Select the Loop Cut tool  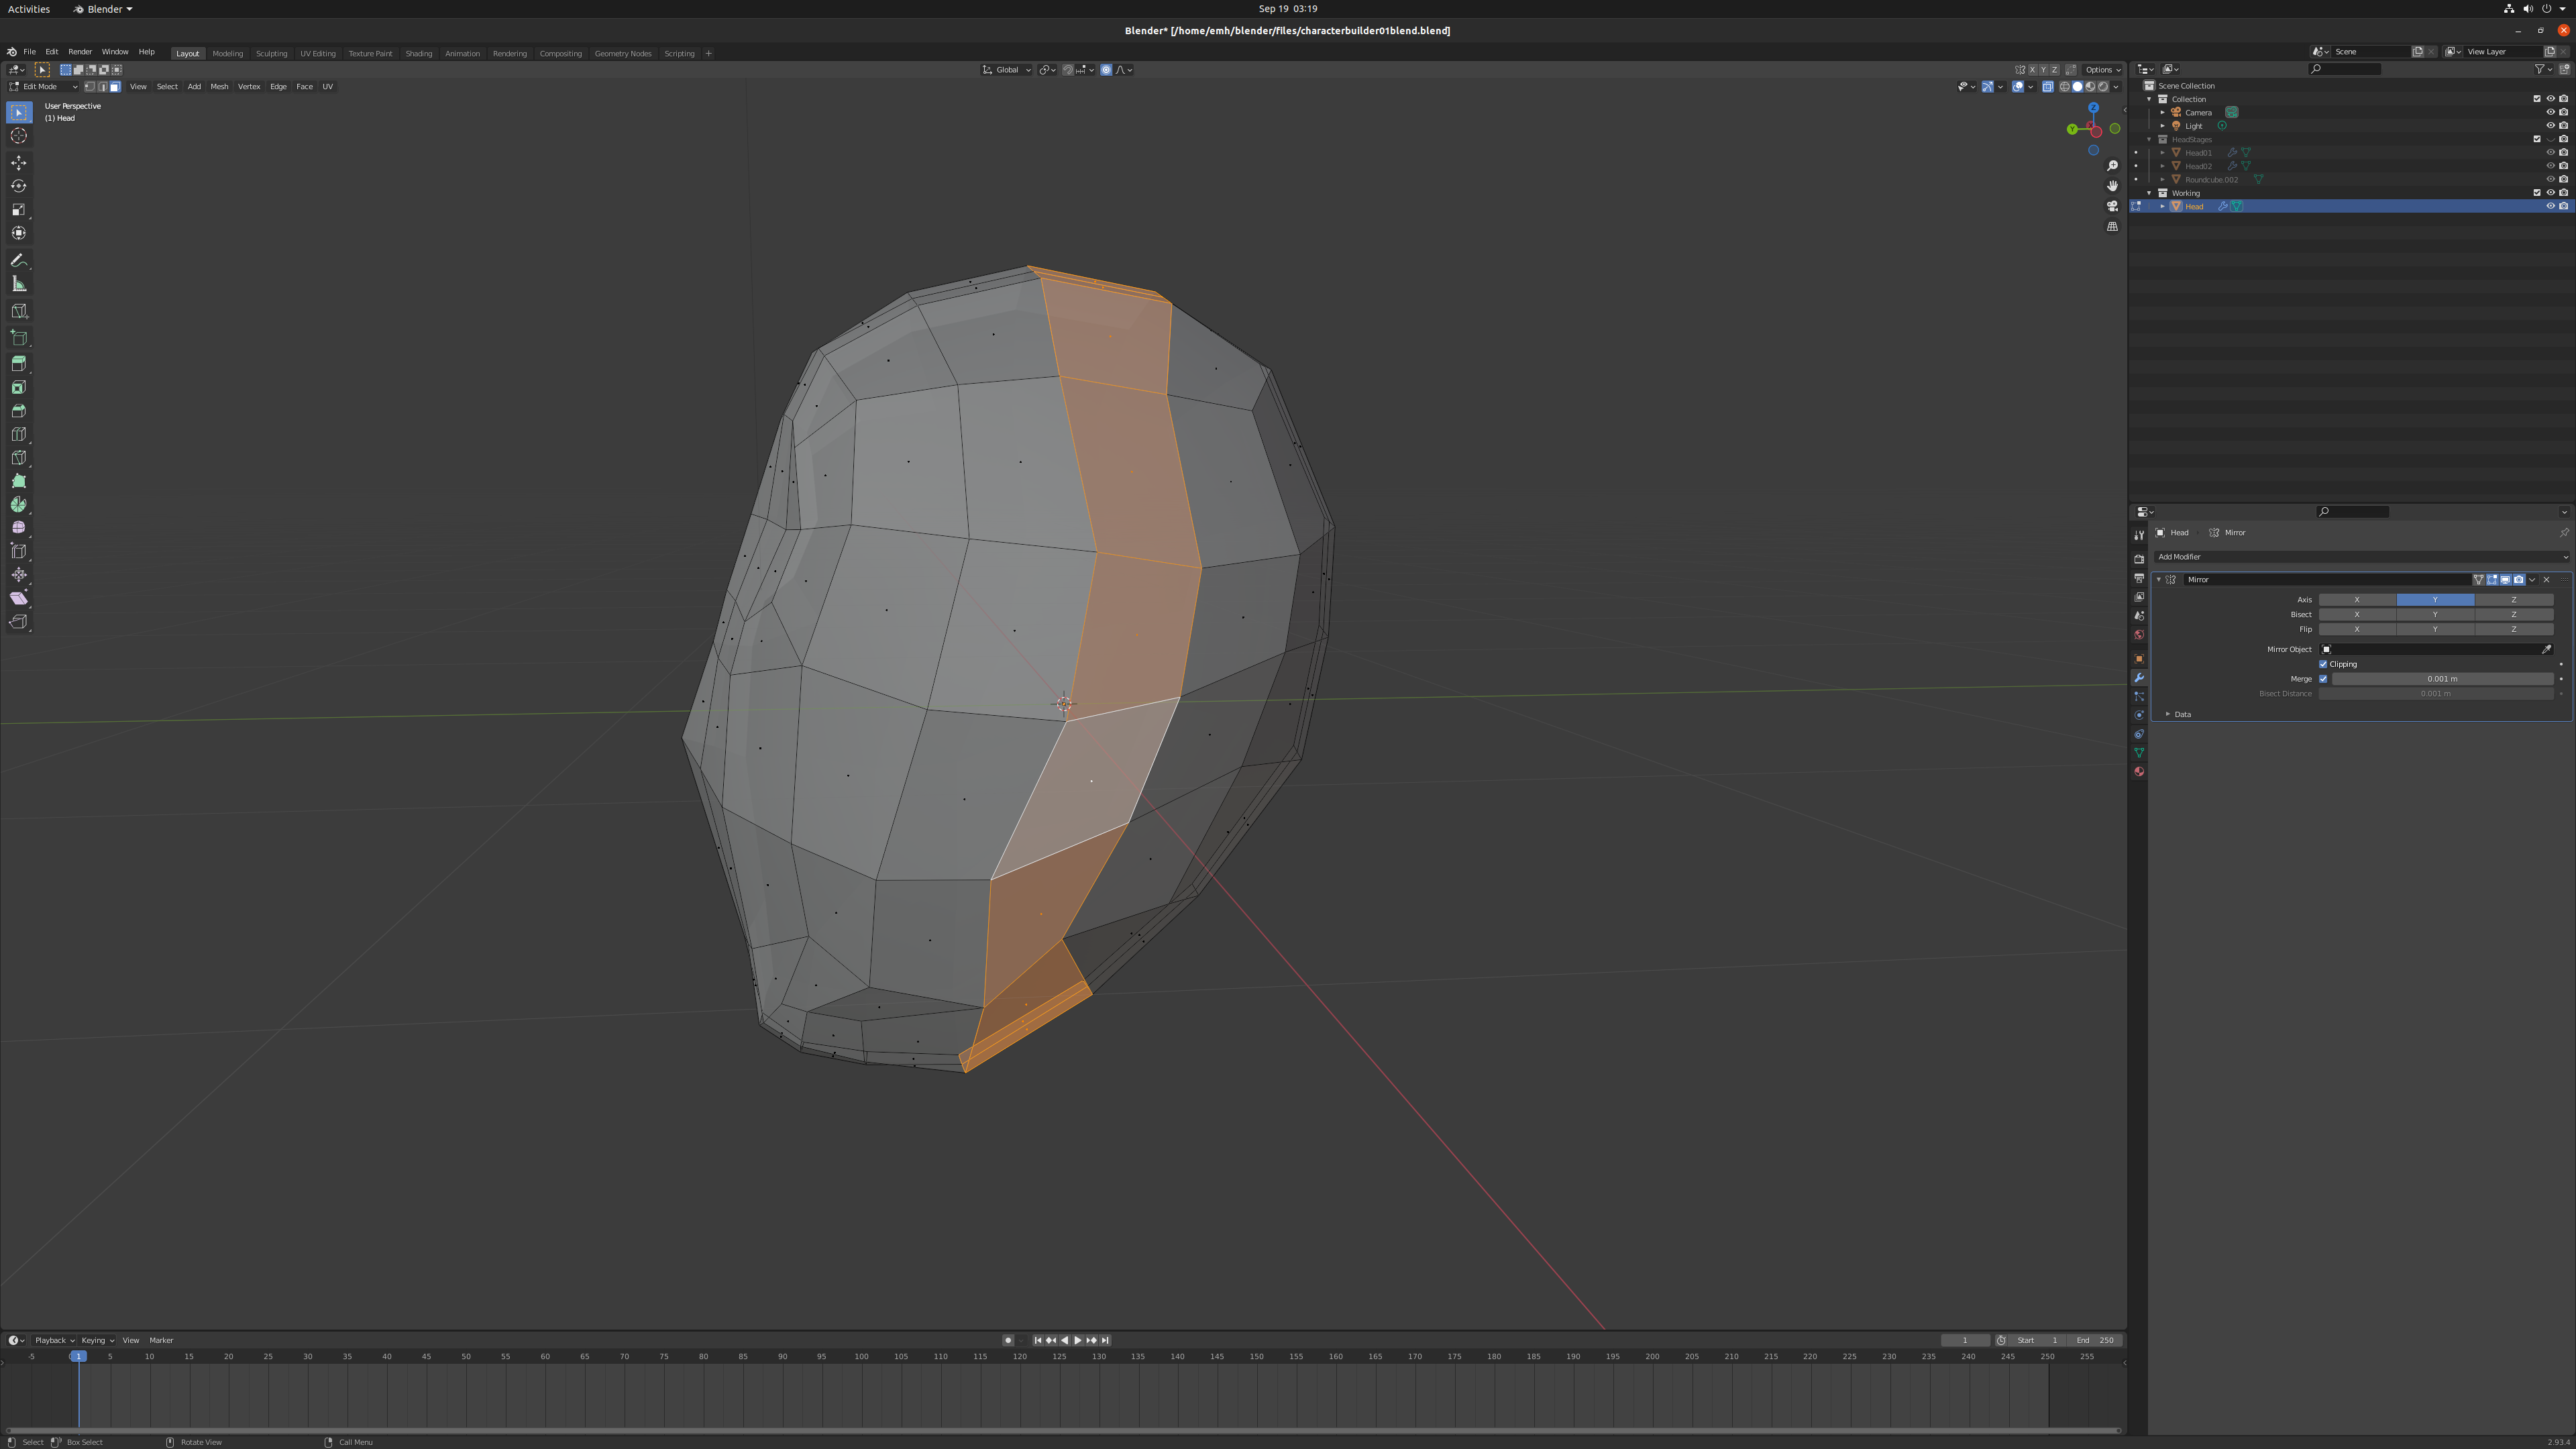pos(19,434)
